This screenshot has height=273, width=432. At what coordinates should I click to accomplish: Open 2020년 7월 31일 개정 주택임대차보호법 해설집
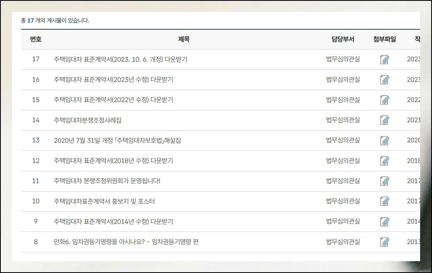pos(117,140)
